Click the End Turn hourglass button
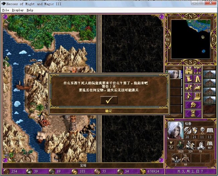 pyautogui.click(x=193, y=113)
